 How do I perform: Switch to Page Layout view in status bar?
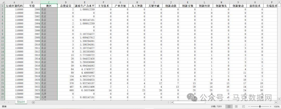(x=236, y=106)
